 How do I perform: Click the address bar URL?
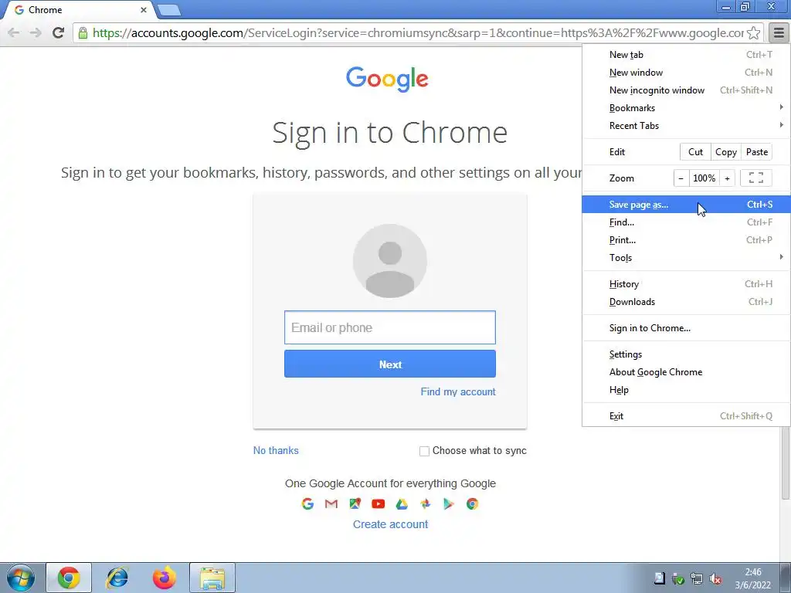[418, 33]
